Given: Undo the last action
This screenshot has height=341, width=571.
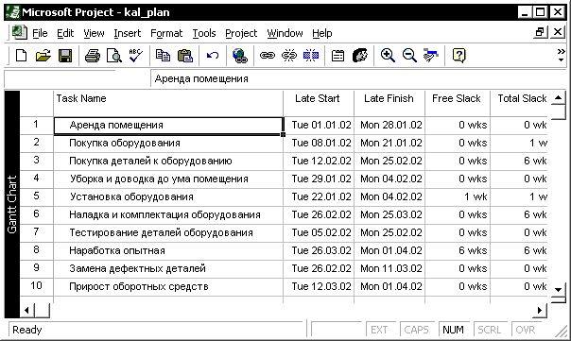Looking at the screenshot, I should click(213, 56).
